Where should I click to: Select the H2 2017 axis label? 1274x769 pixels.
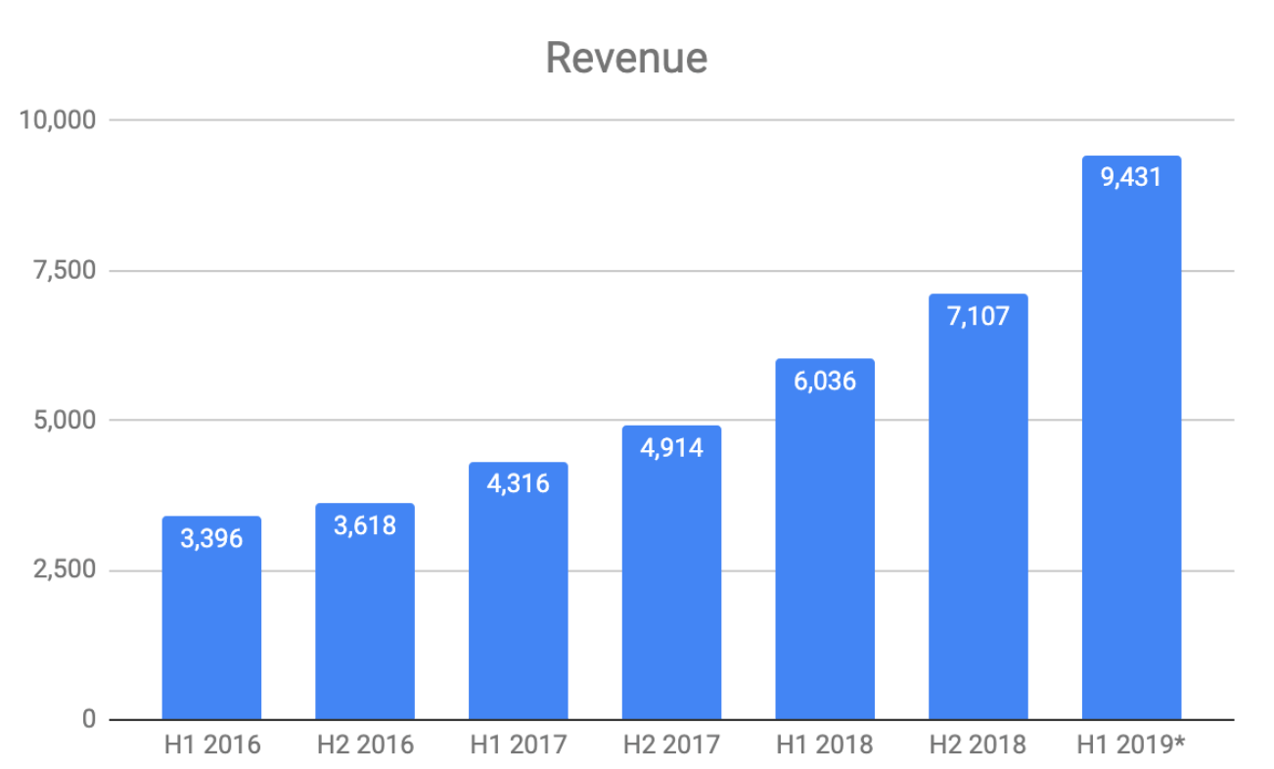[671, 746]
